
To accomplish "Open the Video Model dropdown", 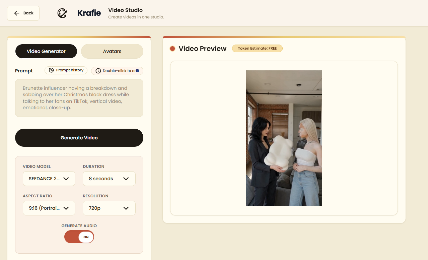I will (x=49, y=179).
